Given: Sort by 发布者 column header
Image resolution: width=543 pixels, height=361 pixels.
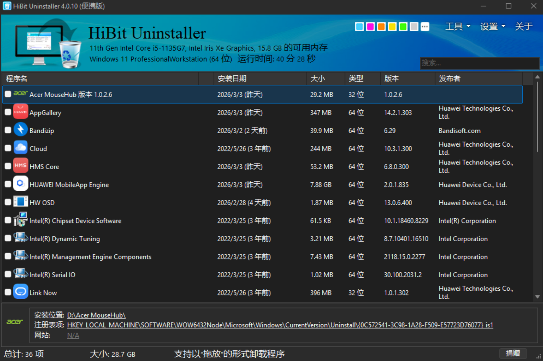Looking at the screenshot, I should 479,79.
